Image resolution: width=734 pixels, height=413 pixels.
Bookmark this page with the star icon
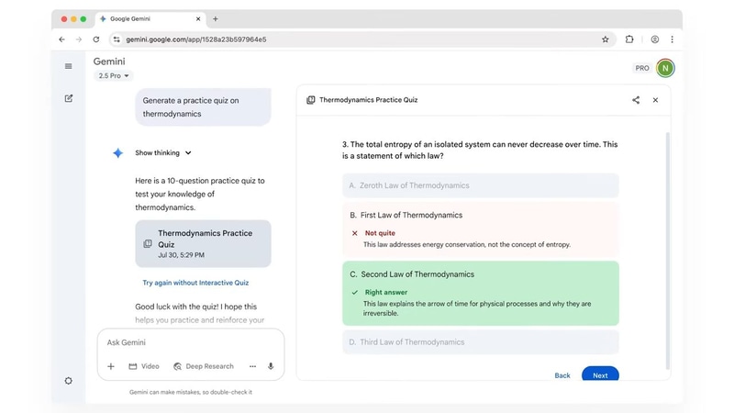click(606, 39)
